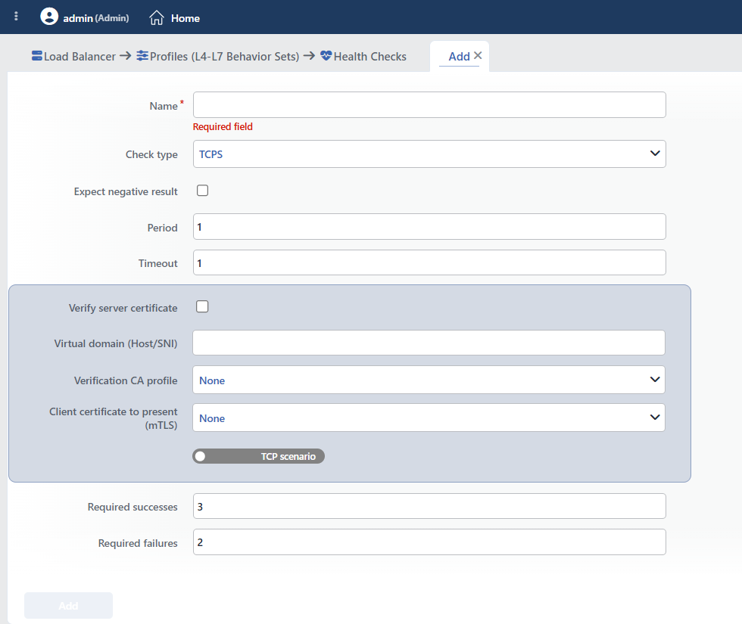
Task: Click the 'Virtual domain (Host/SNI)' label
Action: pos(115,343)
